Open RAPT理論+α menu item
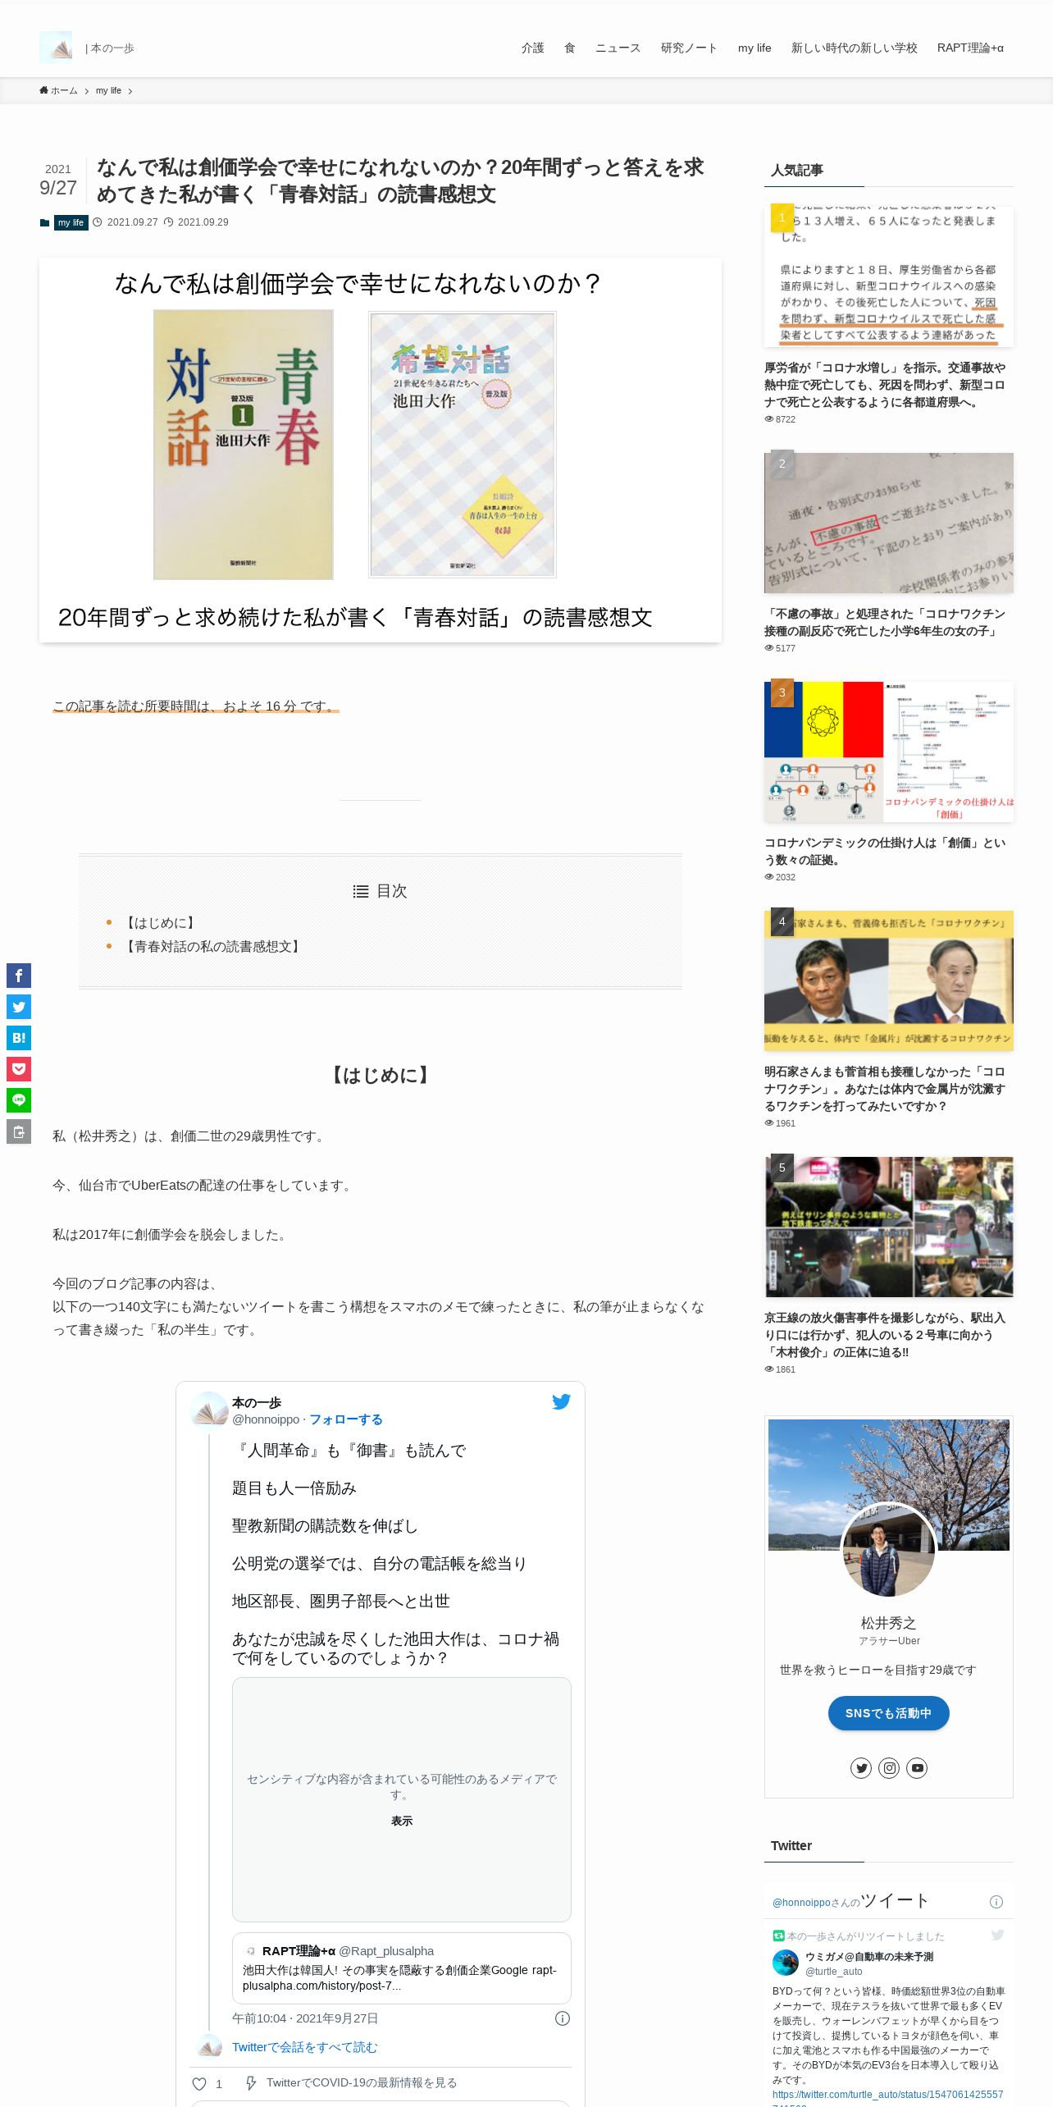Screen dimensions: 1053x2107 coord(970,48)
